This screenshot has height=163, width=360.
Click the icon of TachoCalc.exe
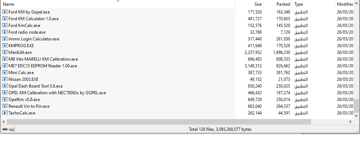pos(5,113)
